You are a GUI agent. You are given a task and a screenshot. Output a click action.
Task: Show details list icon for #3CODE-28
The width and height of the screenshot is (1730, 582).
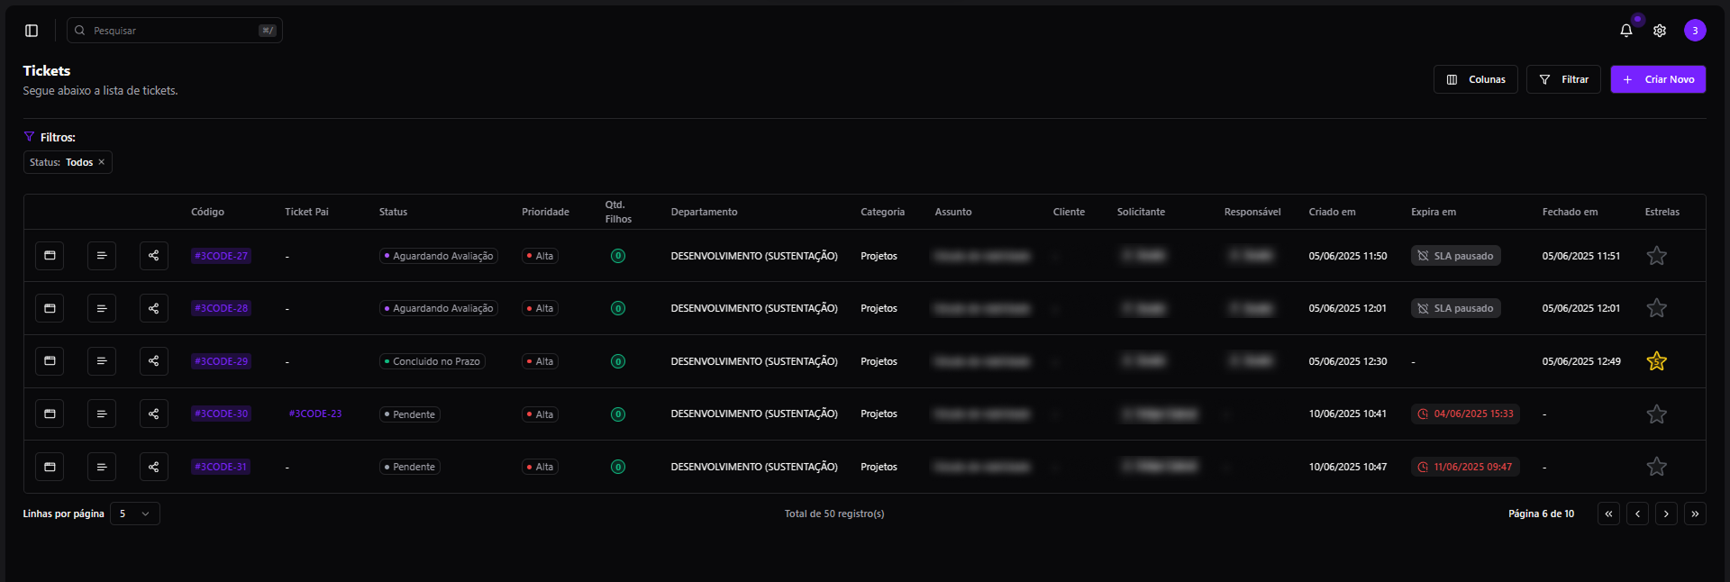point(102,308)
